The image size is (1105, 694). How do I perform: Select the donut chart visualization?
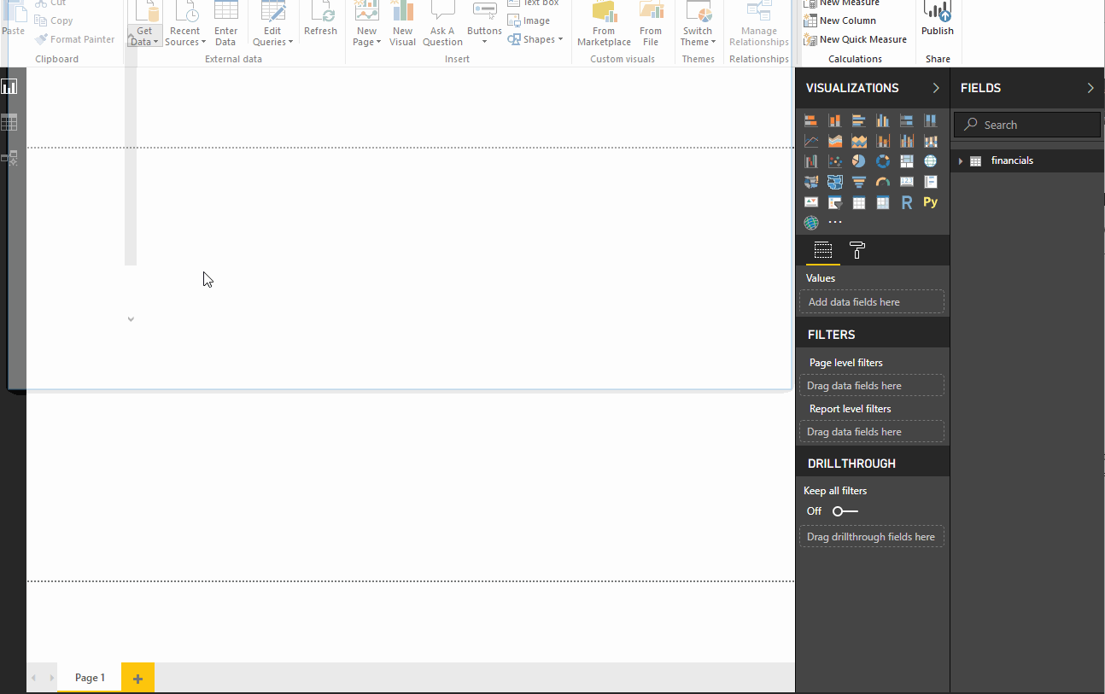click(x=883, y=161)
